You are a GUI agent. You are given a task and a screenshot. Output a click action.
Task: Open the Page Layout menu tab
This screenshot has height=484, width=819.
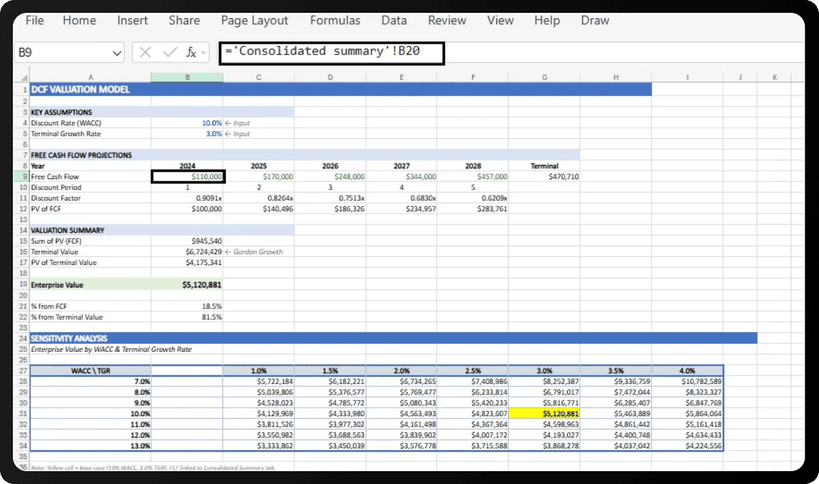pyautogui.click(x=255, y=20)
